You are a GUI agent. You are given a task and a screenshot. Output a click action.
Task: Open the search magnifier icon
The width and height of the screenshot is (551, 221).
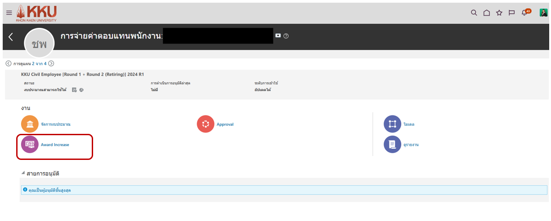point(474,13)
